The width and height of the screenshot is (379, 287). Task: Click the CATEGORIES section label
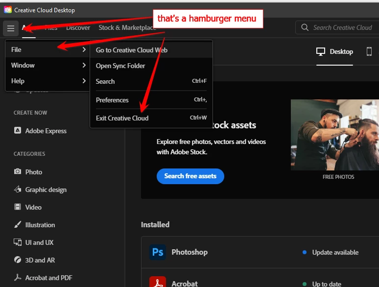coord(29,153)
